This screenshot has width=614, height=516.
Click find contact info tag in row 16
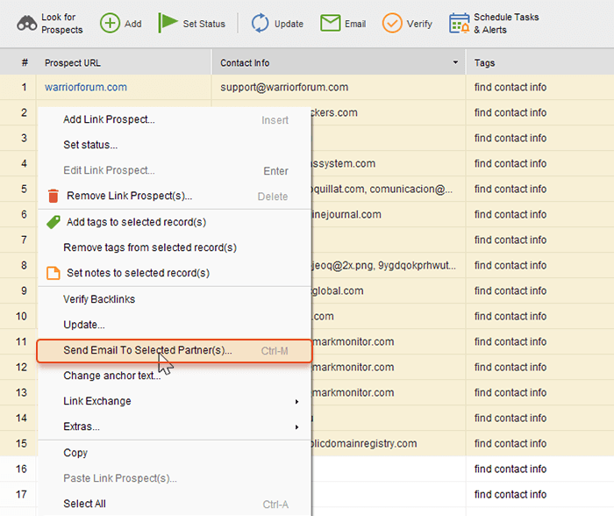510,469
